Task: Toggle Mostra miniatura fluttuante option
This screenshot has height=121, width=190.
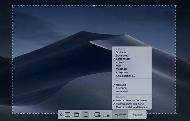Action: point(132,100)
